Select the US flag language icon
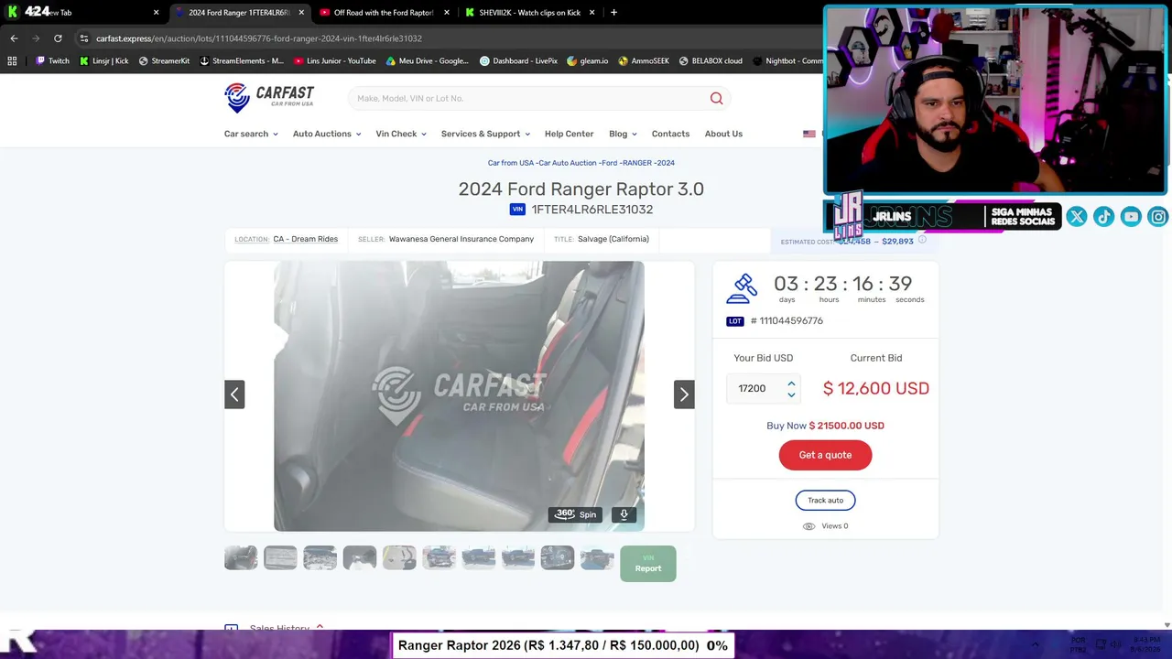 (809, 134)
